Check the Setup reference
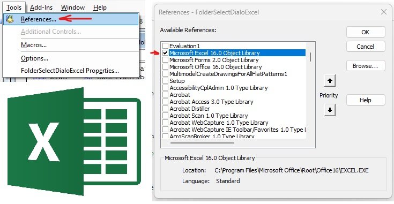 click(165, 81)
